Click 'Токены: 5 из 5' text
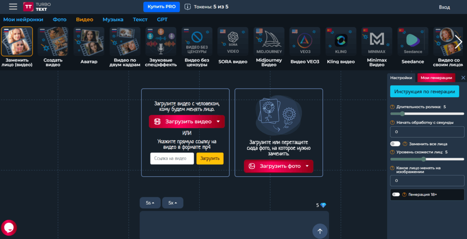This screenshot has width=467, height=239. [211, 7]
